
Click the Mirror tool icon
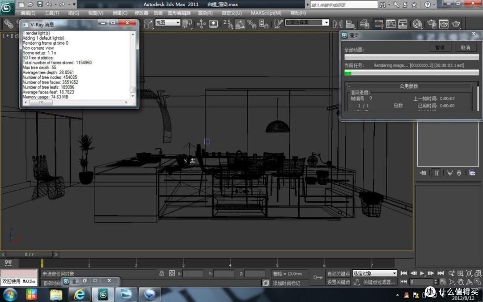(338, 24)
